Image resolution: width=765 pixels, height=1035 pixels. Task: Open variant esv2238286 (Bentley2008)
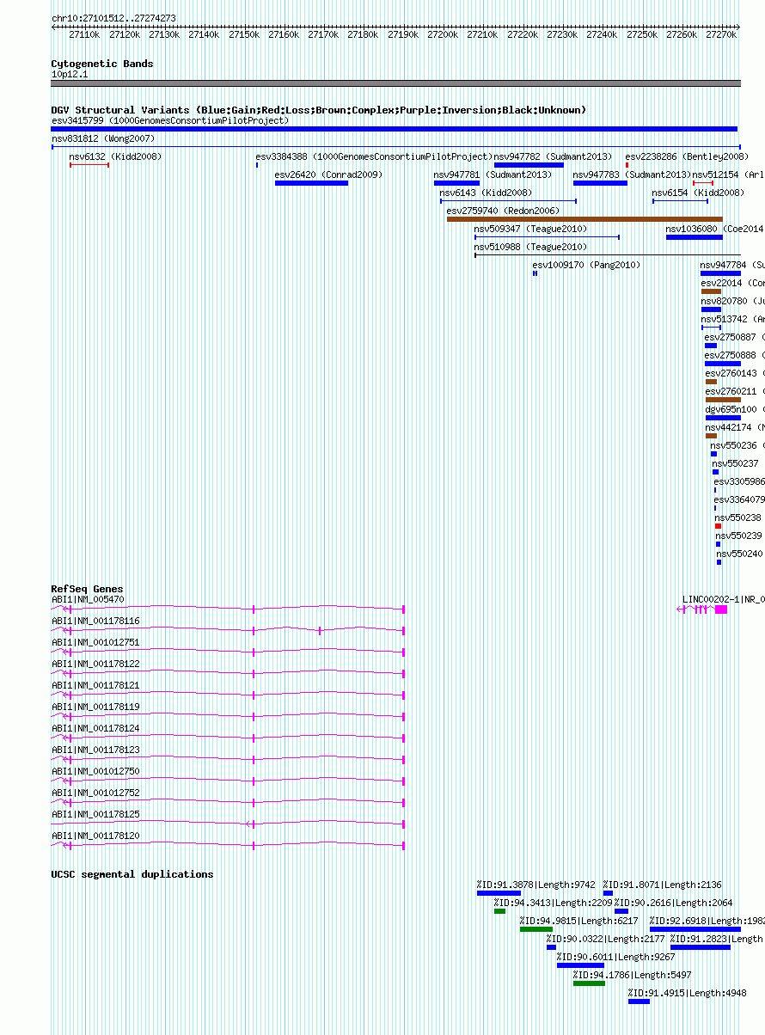(687, 156)
